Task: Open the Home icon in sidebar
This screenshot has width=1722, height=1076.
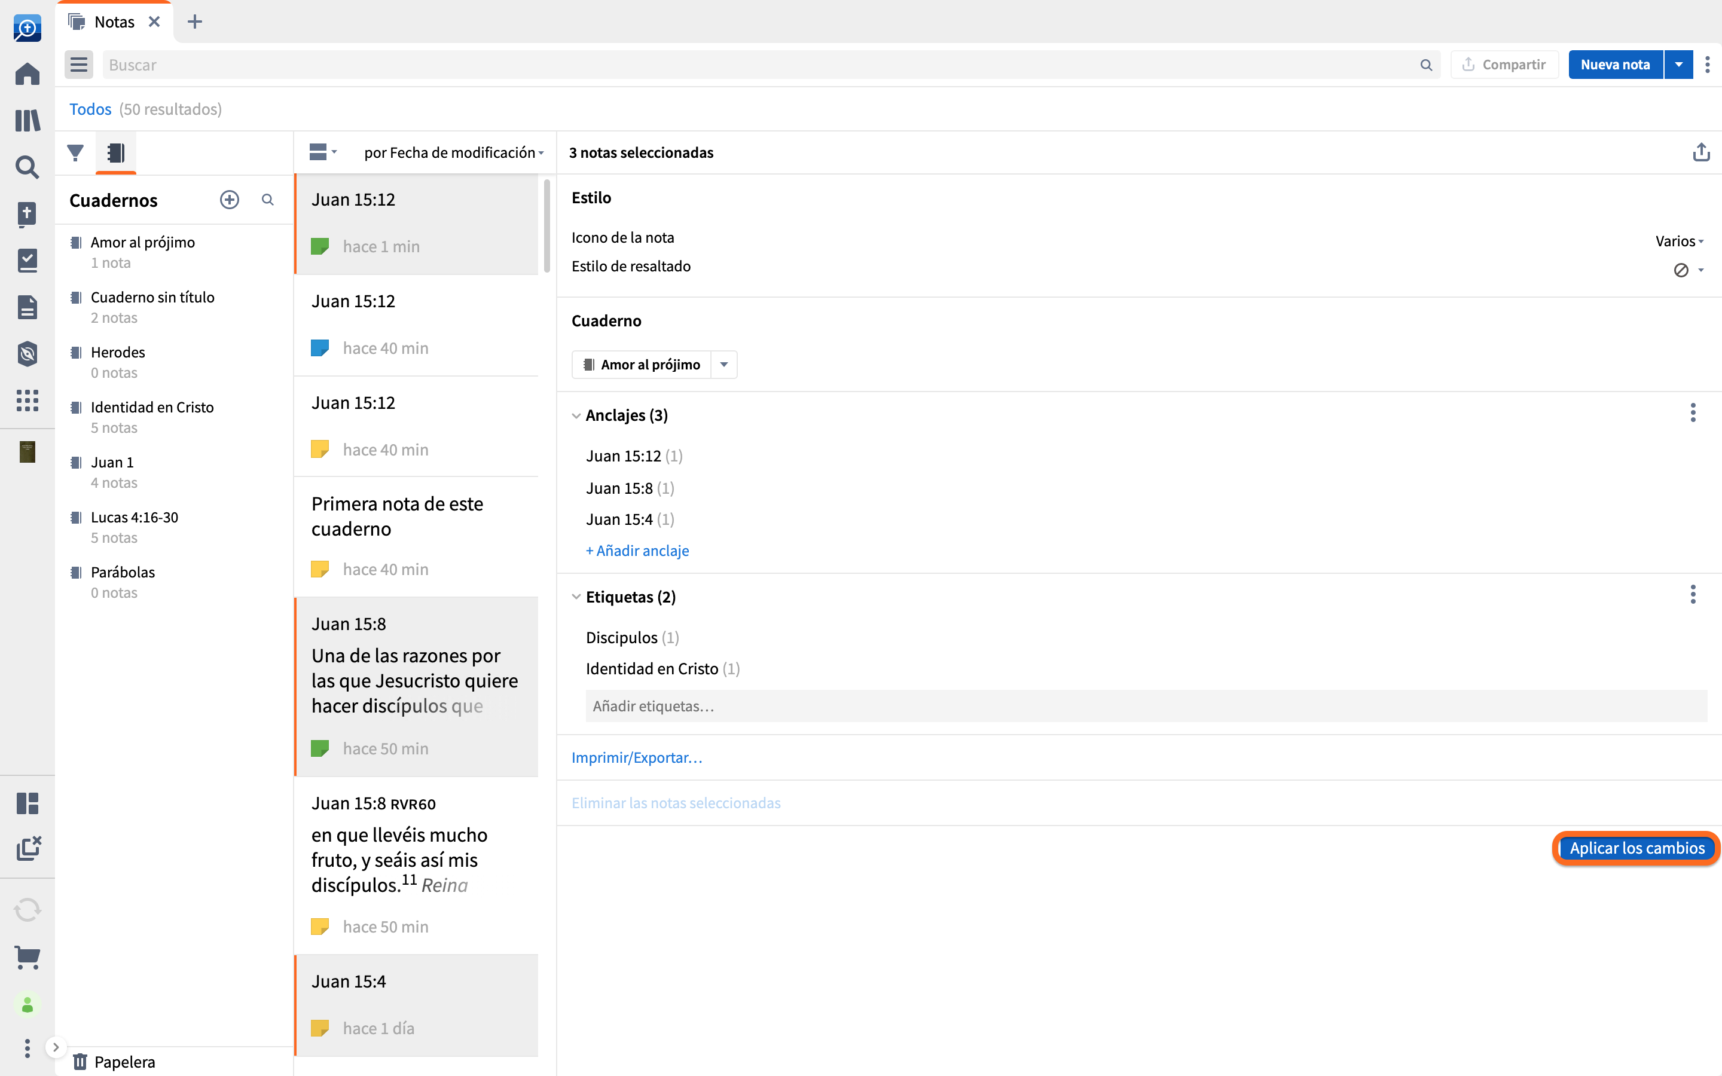Action: (x=27, y=74)
